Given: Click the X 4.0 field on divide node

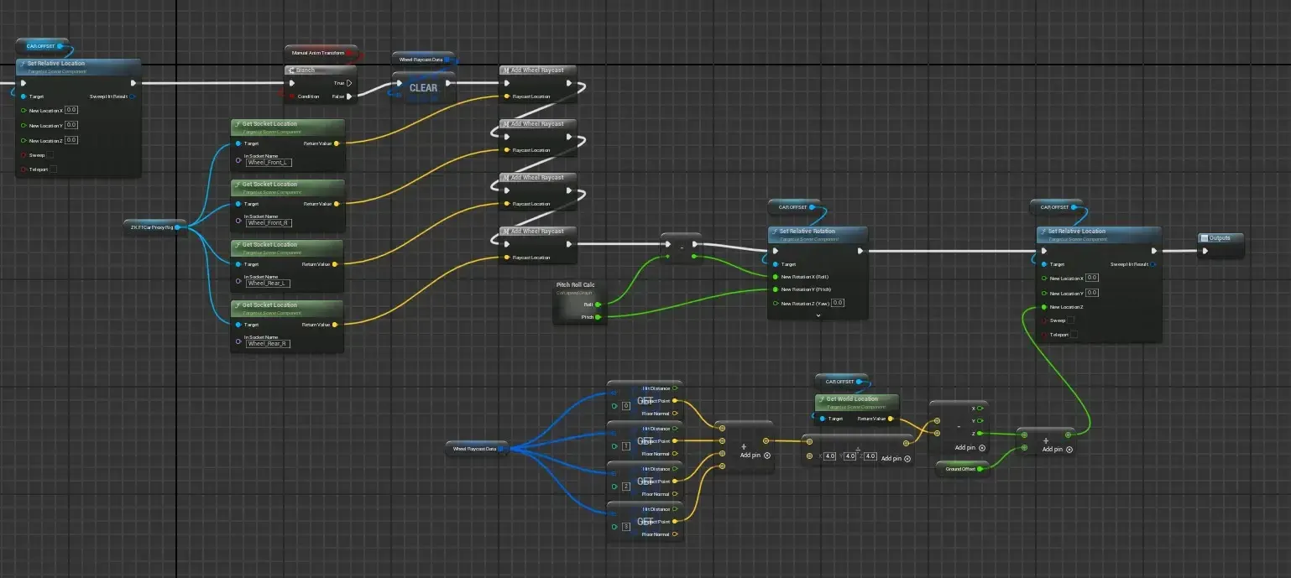Looking at the screenshot, I should pyautogui.click(x=829, y=456).
